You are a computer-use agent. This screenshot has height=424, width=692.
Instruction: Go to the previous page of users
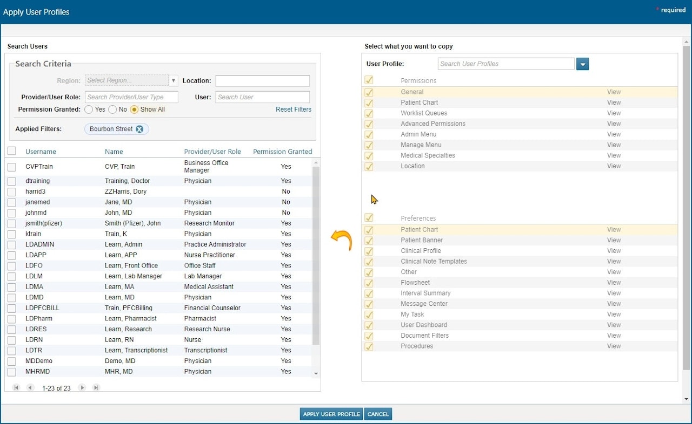(30, 387)
